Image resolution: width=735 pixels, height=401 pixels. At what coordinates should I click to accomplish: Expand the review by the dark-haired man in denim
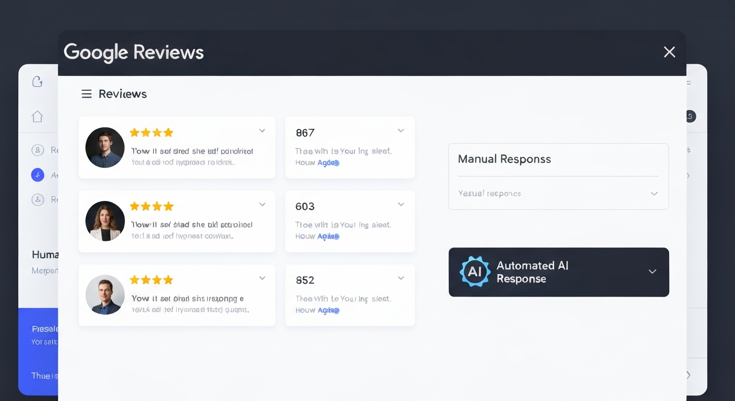262,131
